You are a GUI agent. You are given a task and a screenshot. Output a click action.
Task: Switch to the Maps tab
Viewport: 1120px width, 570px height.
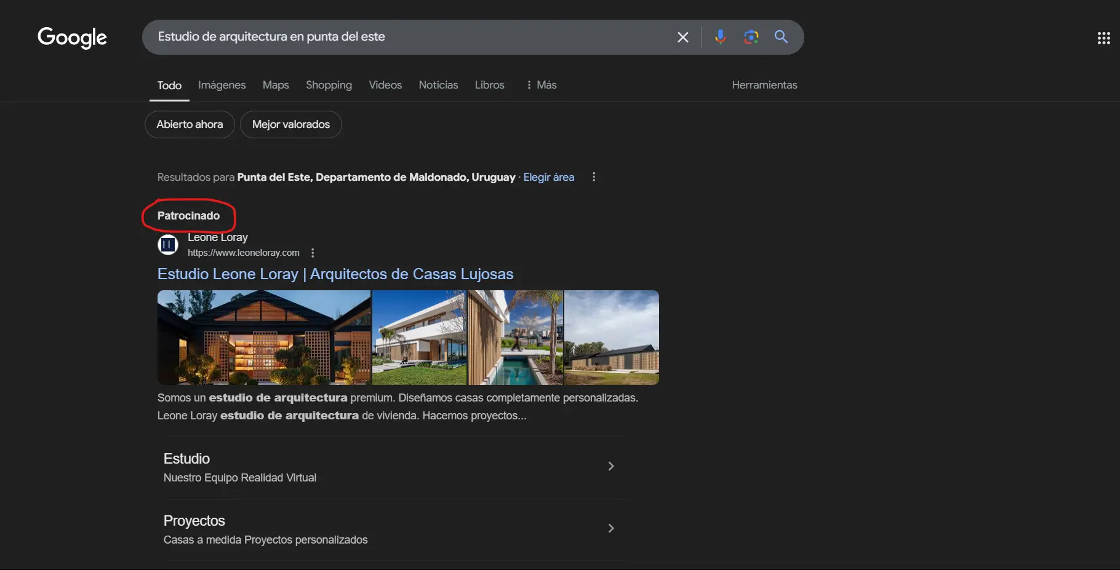pos(276,85)
